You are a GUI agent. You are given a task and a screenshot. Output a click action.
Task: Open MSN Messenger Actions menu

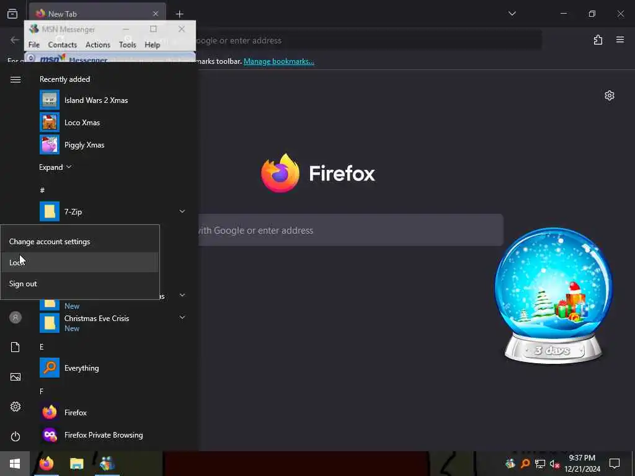click(x=97, y=45)
